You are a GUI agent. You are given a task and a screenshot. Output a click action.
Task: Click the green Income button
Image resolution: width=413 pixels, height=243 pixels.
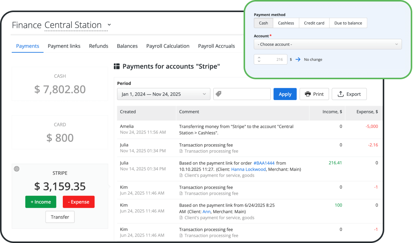[40, 202]
